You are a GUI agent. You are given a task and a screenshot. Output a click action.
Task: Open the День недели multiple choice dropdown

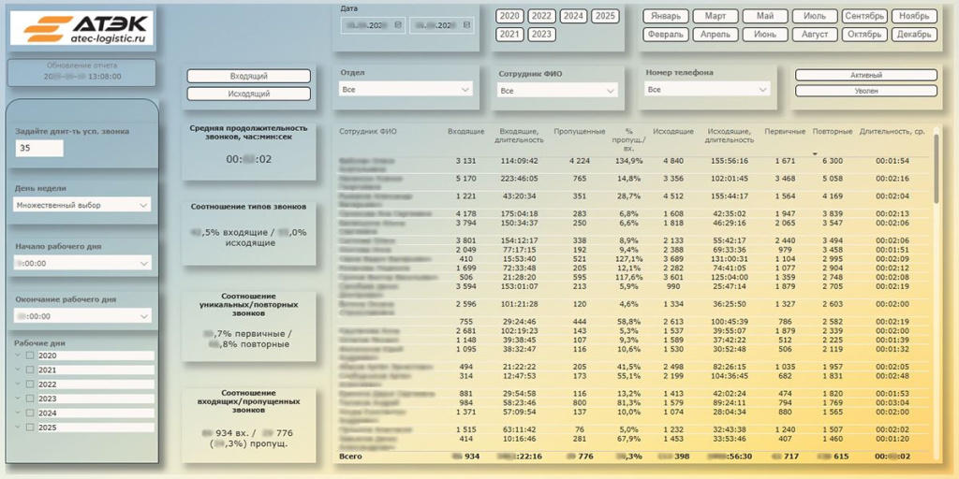(82, 205)
